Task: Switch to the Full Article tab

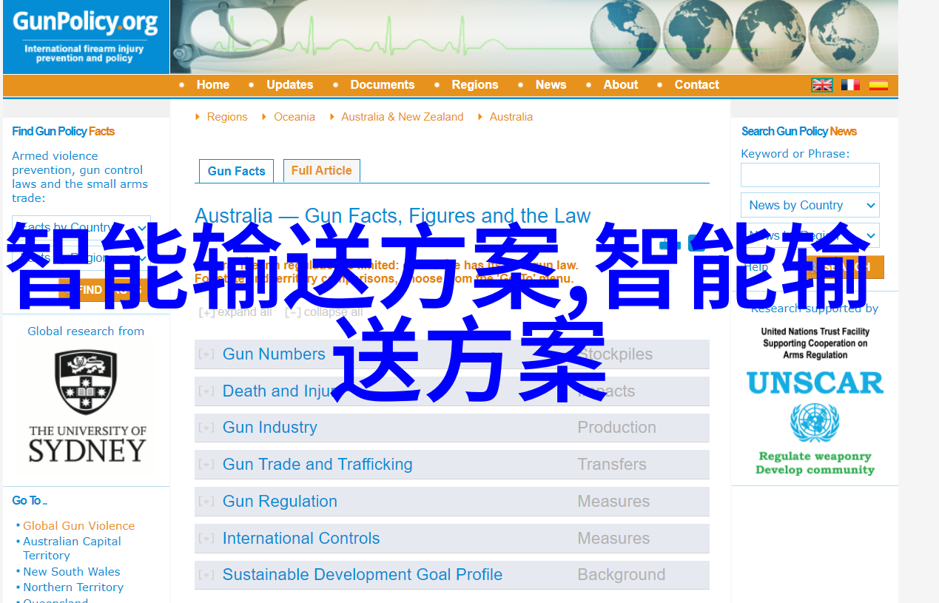Action: click(322, 171)
